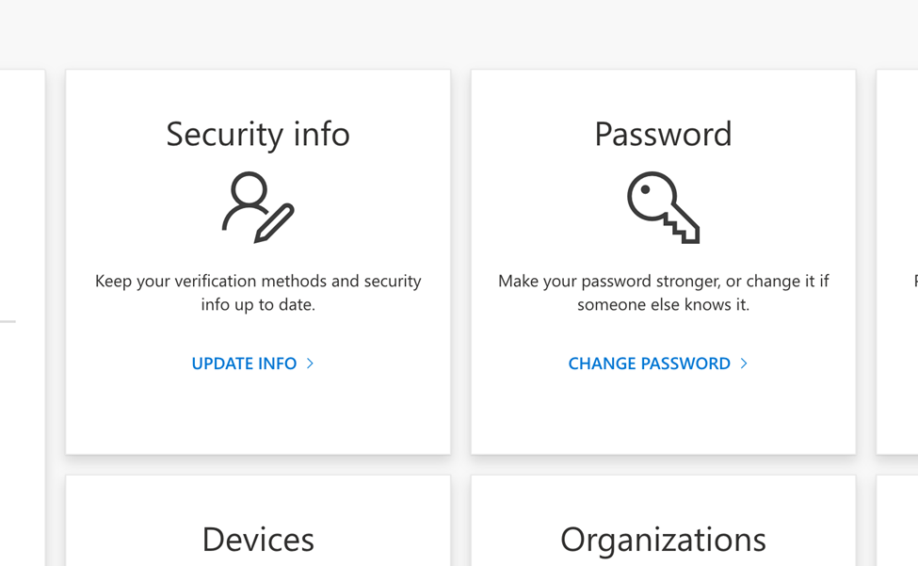Click the cut-off card right of Organizations
Viewport: 918px width, 566px height.
(x=898, y=527)
